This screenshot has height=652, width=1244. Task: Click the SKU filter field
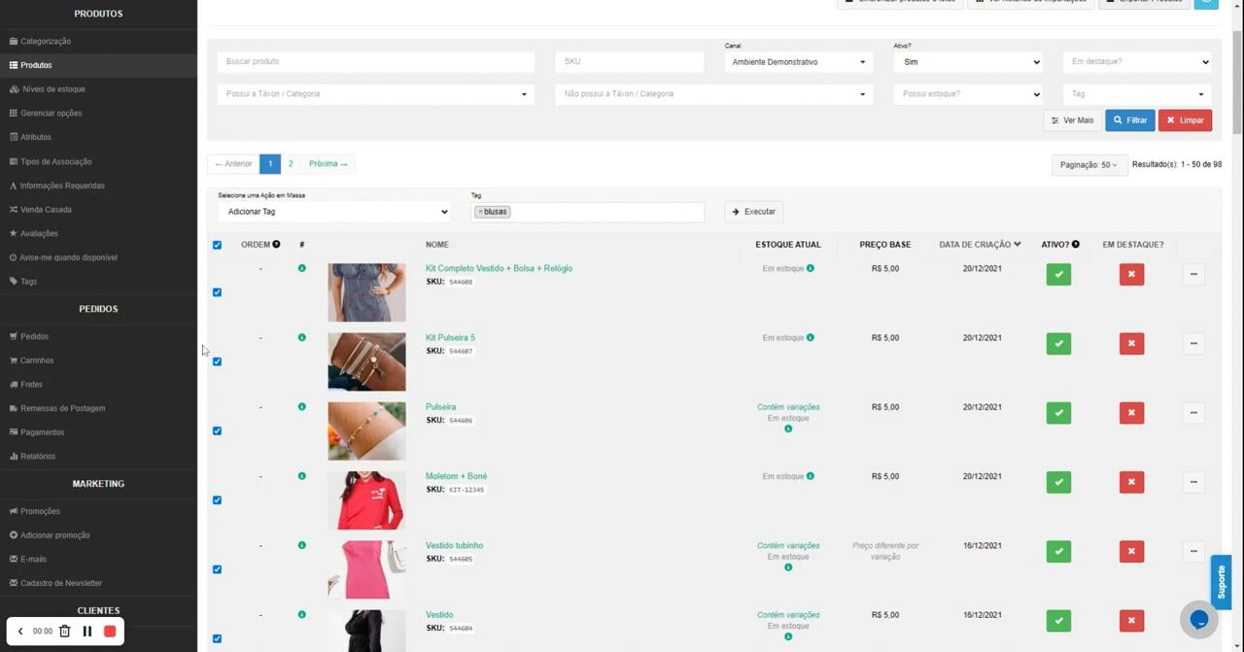pyautogui.click(x=630, y=62)
